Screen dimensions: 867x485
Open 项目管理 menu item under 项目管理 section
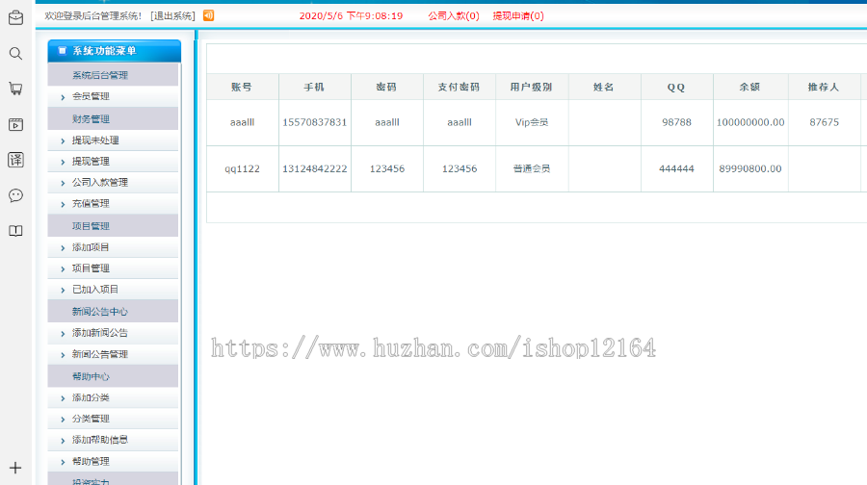[x=91, y=268]
